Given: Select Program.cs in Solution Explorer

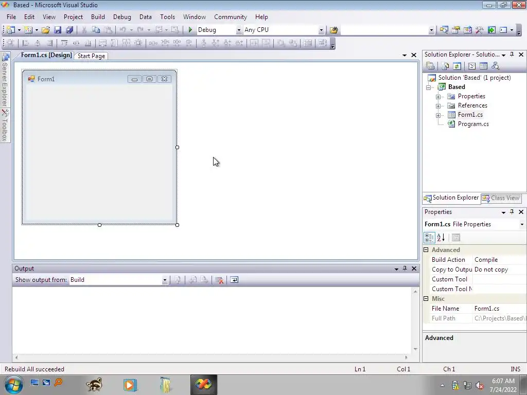Looking at the screenshot, I should pos(473,124).
